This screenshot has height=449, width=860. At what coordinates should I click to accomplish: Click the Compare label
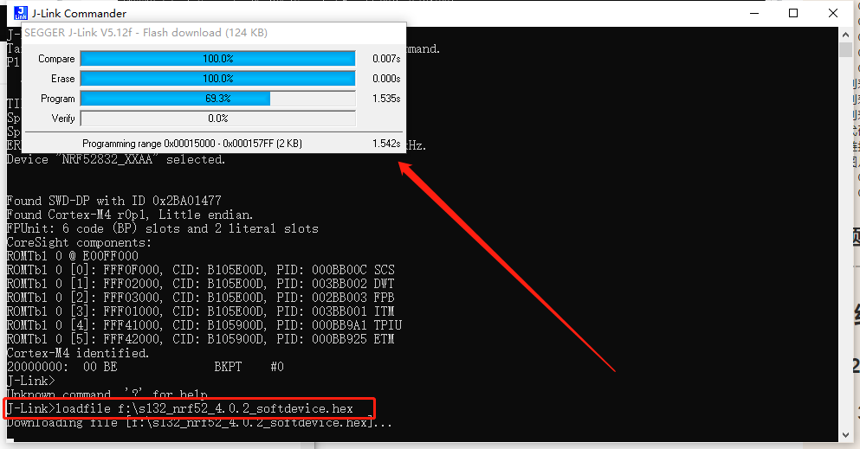56,59
